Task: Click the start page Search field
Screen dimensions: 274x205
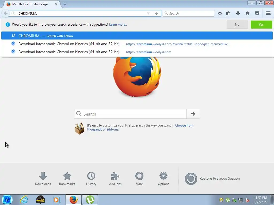Action: [130, 114]
